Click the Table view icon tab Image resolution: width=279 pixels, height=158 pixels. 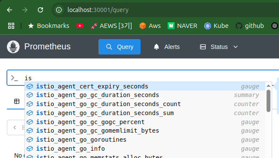click(17, 101)
